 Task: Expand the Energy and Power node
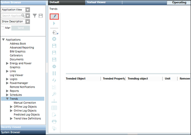pyautogui.click(x=8, y=63)
